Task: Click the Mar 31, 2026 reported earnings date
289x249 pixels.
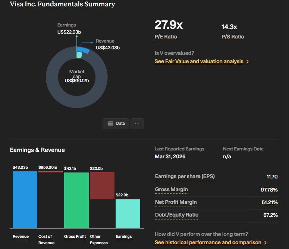Action: pyautogui.click(x=170, y=156)
